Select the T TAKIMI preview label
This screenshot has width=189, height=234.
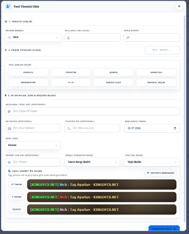point(17,197)
